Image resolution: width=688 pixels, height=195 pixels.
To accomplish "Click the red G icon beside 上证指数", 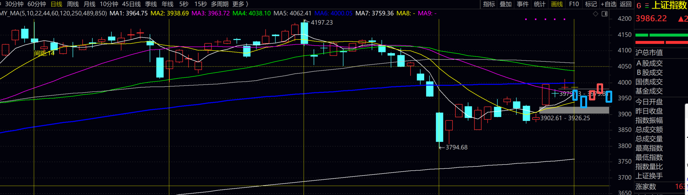I will (639, 6).
